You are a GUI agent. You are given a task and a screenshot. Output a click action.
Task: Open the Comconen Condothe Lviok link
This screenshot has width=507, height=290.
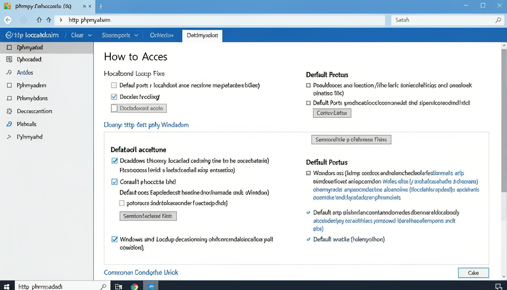(141, 272)
